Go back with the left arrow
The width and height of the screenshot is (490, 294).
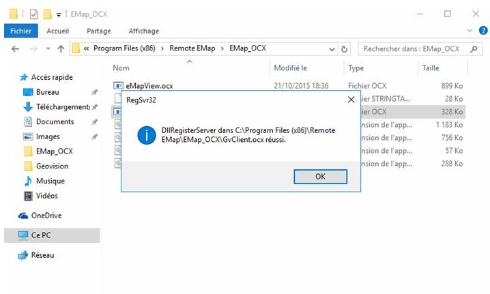click(15, 48)
